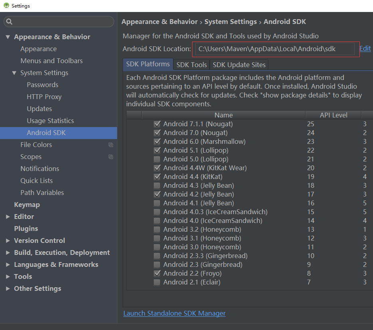Uncheck Android 2.2 (Froyo) checkbox
The width and height of the screenshot is (373, 330).
pos(157,274)
